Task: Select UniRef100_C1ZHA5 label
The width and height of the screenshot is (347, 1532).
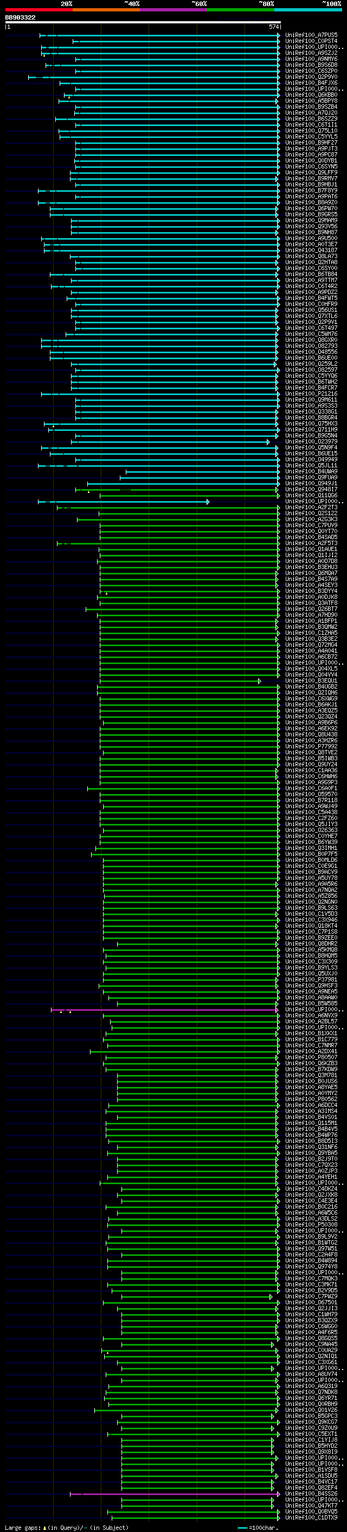Action: coord(311,633)
